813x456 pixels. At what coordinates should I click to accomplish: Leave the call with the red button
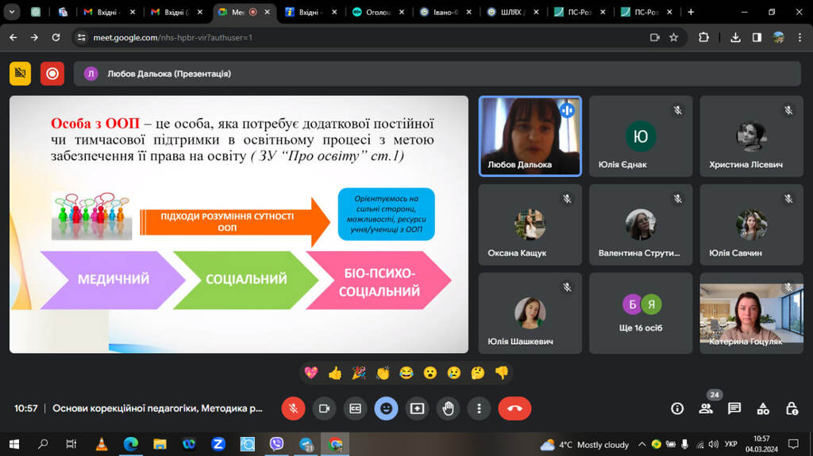pyautogui.click(x=514, y=408)
